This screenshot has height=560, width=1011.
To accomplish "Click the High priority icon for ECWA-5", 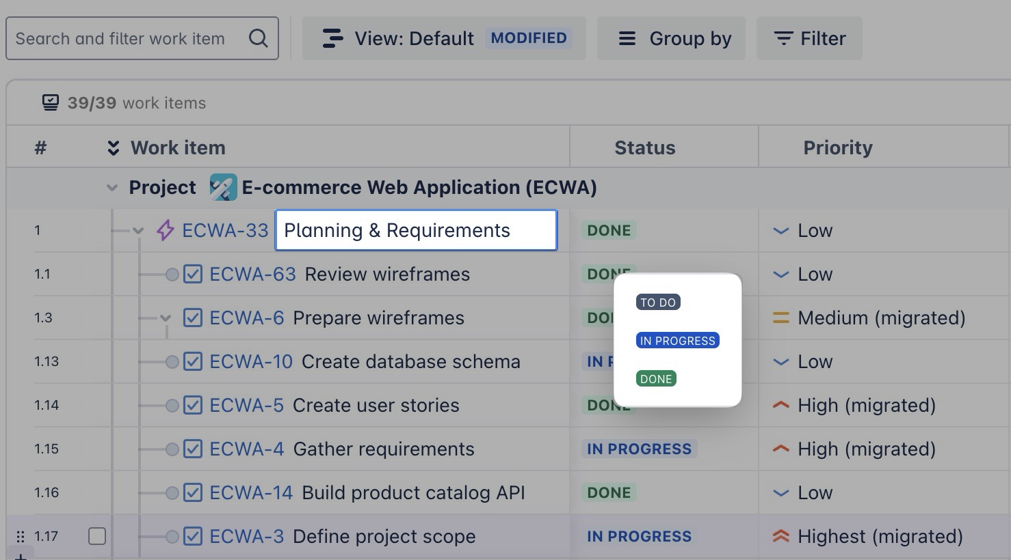I will [780, 405].
